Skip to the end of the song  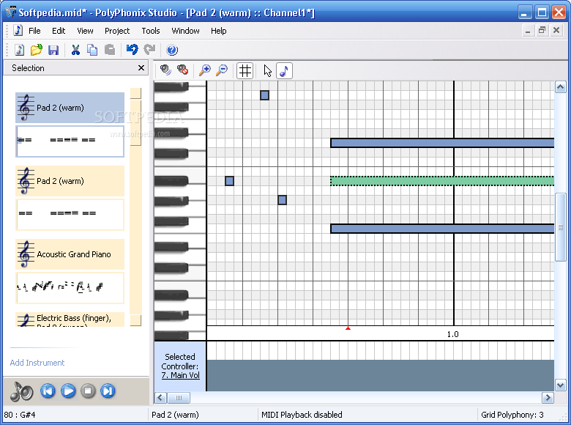click(x=108, y=391)
